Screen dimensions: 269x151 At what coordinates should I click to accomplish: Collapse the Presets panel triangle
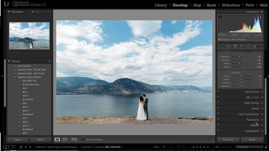pyautogui.click(x=9, y=61)
